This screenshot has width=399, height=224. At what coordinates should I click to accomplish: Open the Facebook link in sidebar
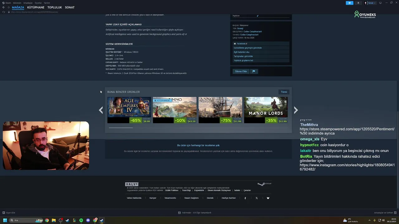point(261,44)
